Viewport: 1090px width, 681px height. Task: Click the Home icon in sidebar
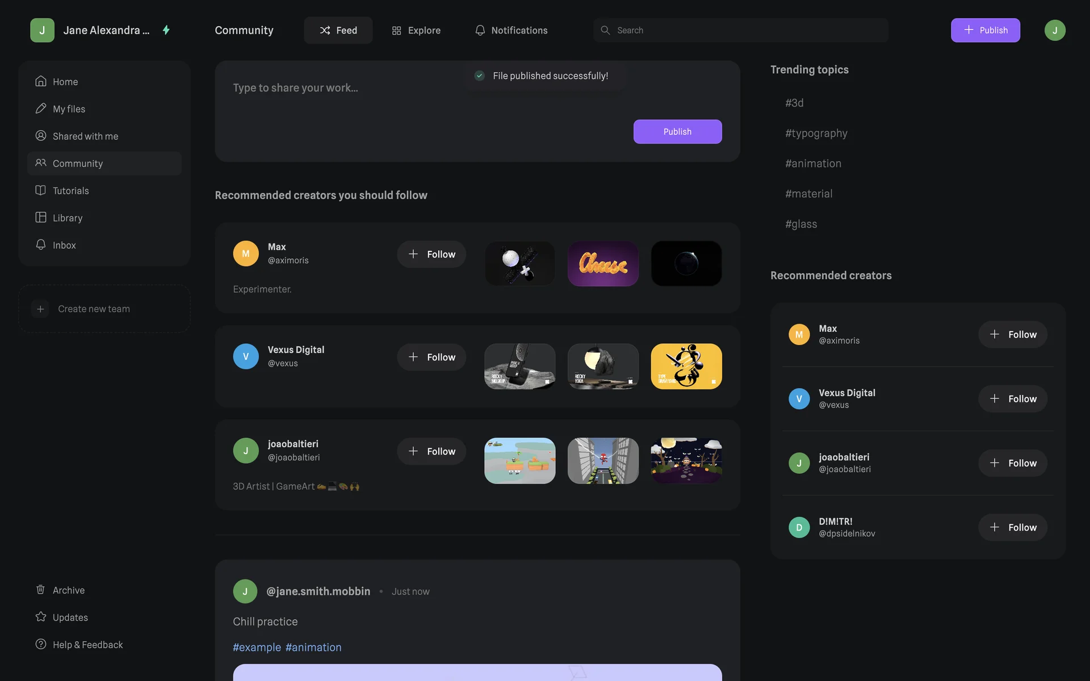40,81
